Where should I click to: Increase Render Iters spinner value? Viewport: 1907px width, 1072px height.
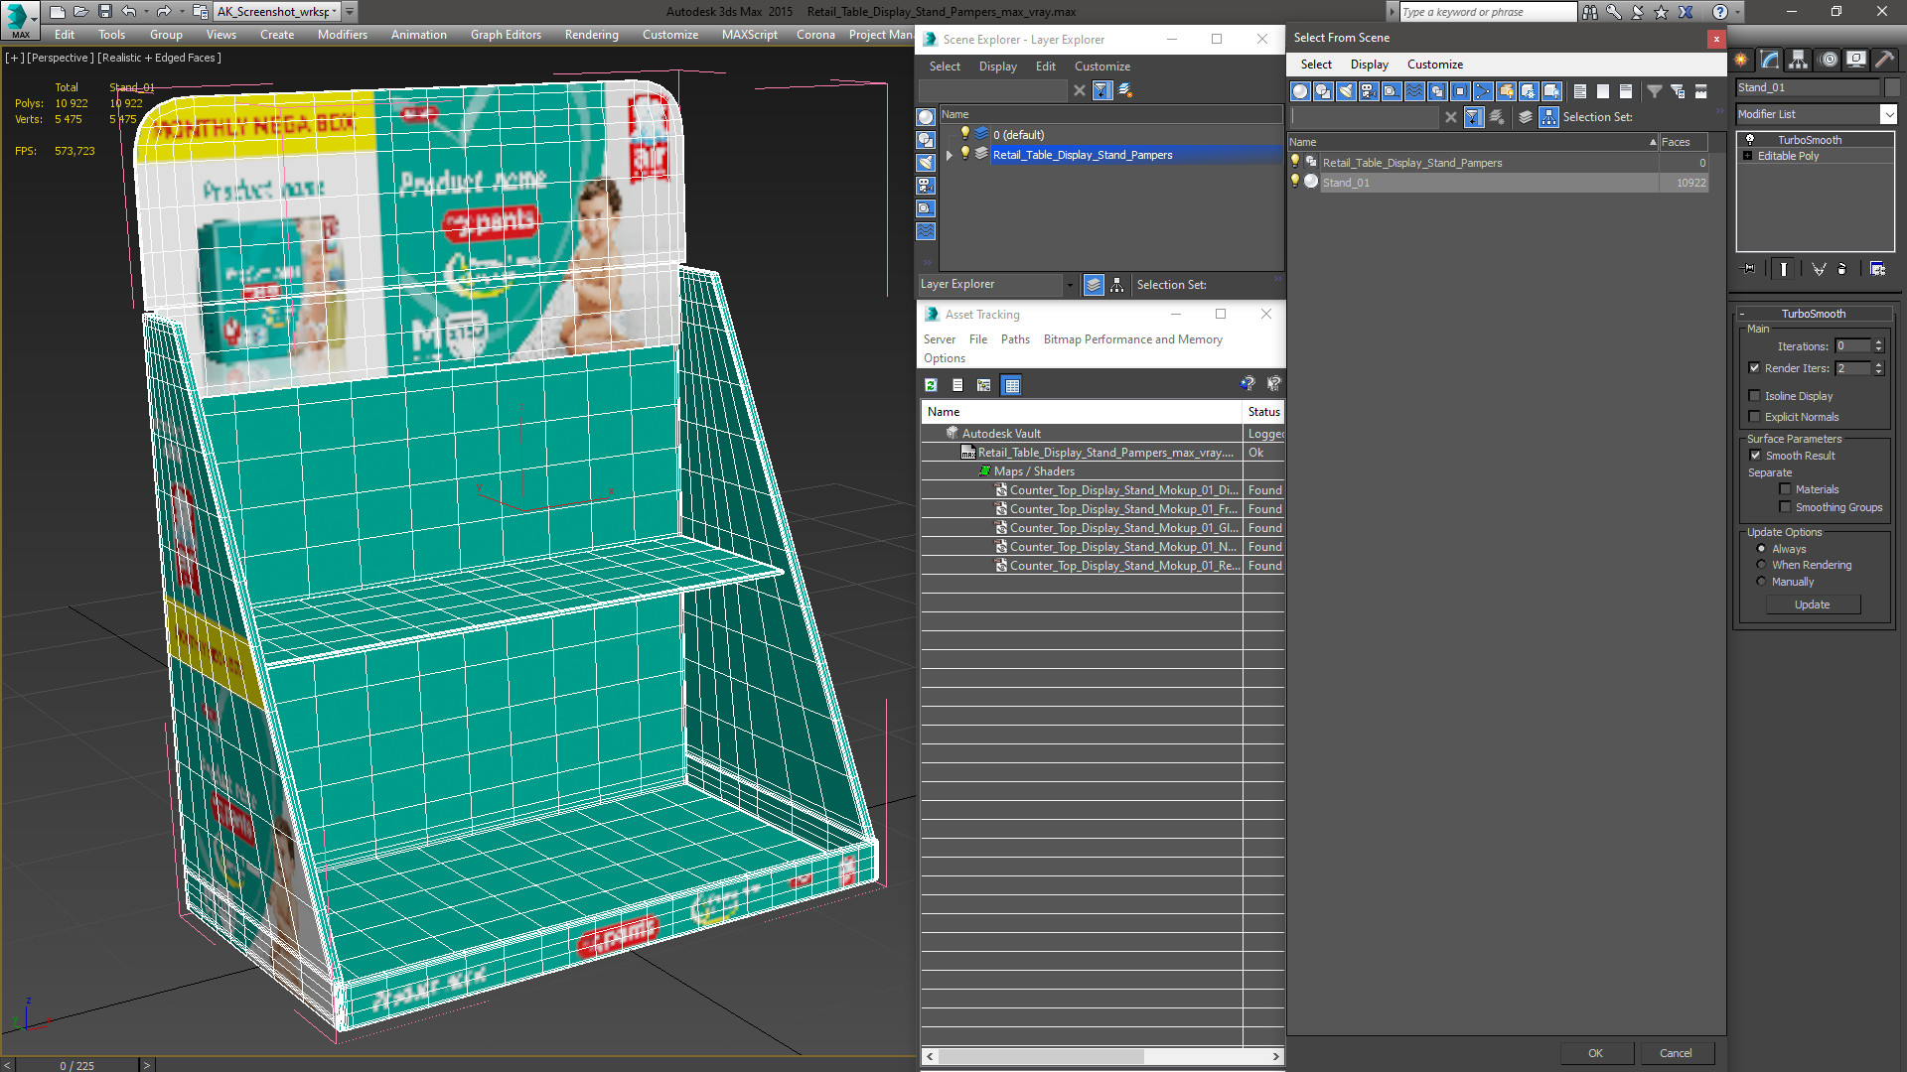(1878, 364)
